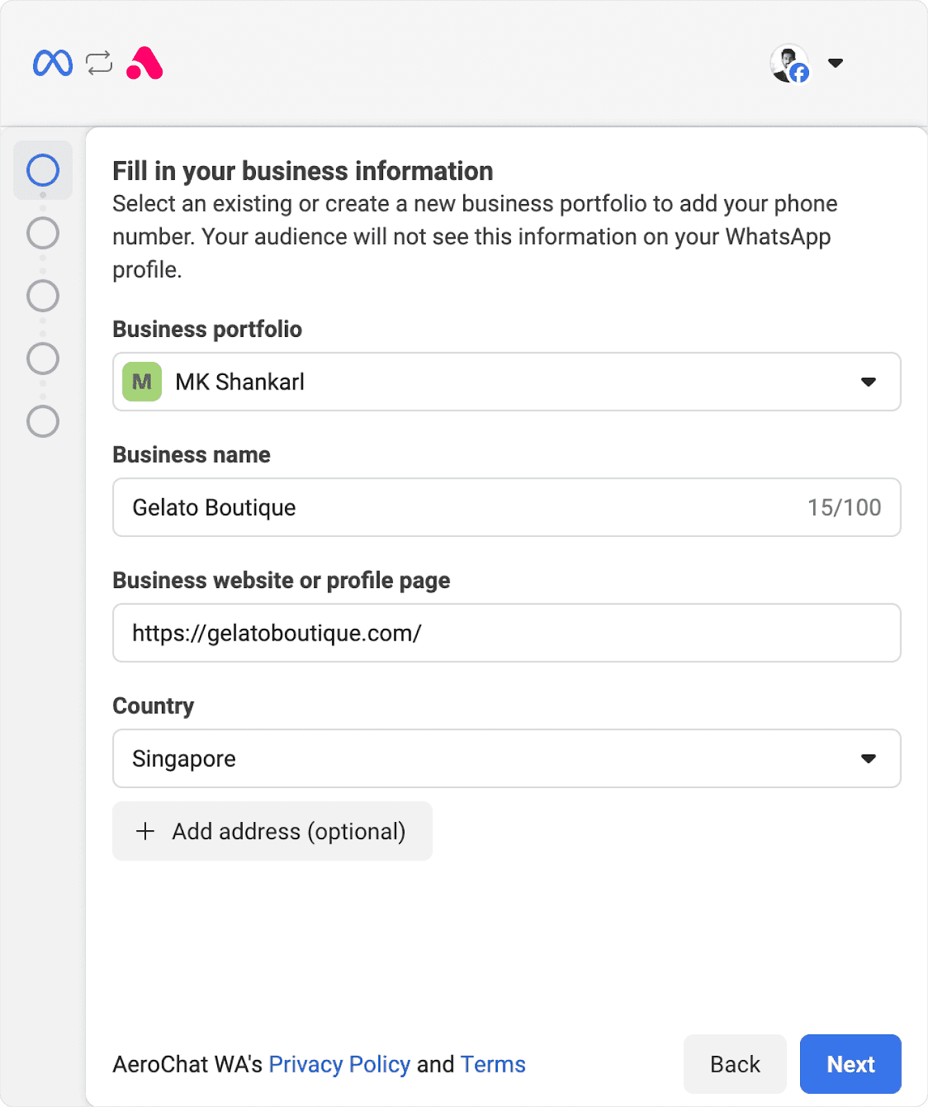The height and width of the screenshot is (1107, 928).
Task: Click the green M portfolio icon
Action: pos(142,382)
